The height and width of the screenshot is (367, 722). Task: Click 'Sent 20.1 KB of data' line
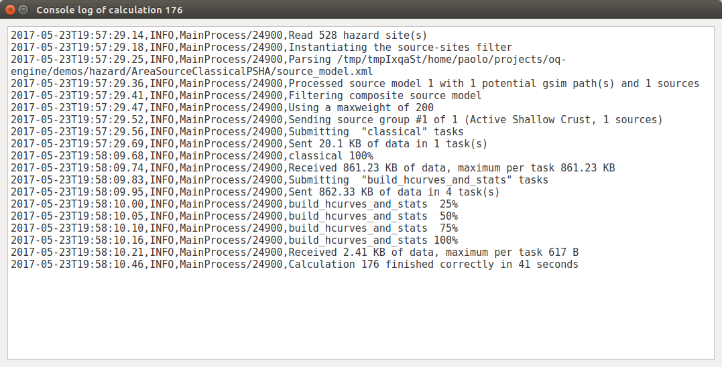387,144
